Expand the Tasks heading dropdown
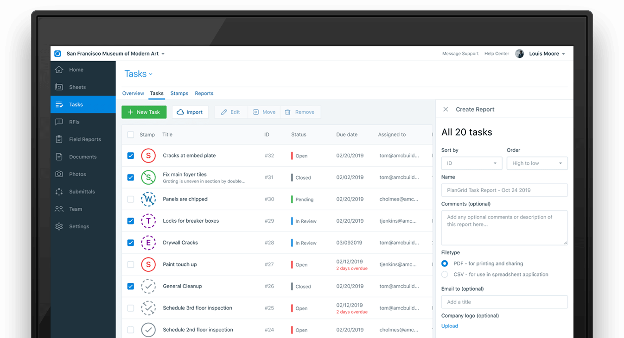 (138, 74)
